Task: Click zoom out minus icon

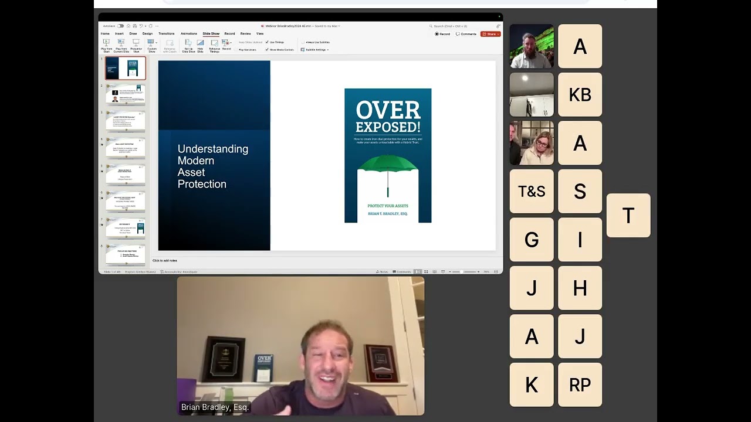Action: [450, 272]
